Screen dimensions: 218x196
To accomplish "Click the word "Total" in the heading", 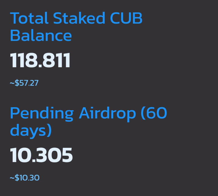I will [29, 18].
